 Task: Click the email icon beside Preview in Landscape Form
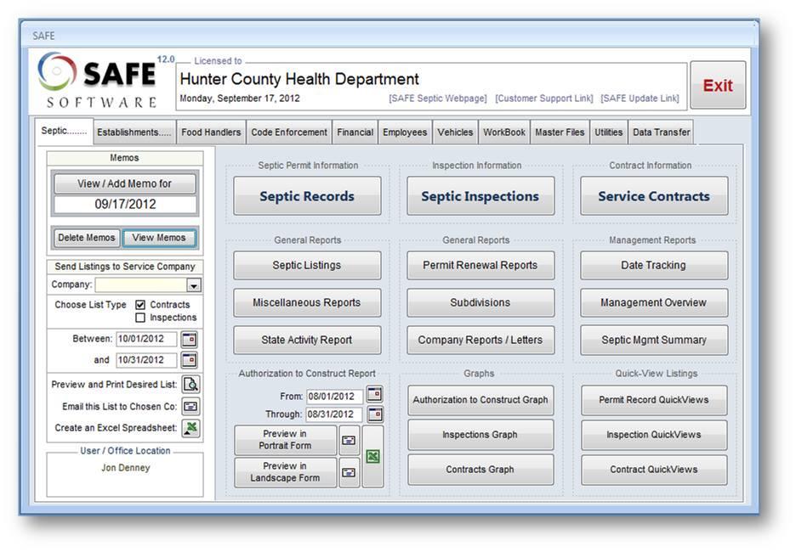tap(349, 472)
